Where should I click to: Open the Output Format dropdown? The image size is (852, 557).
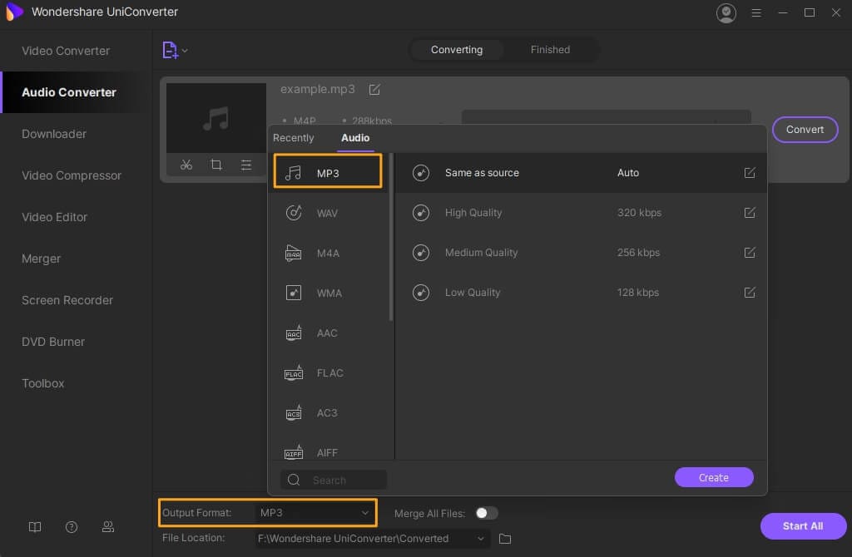tap(315, 513)
